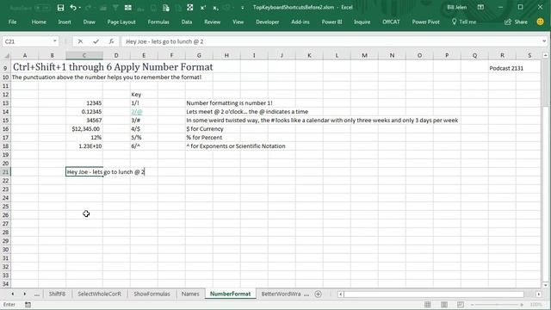Select the Data ribbon tab
This screenshot has height=310, width=551.
[x=187, y=22]
